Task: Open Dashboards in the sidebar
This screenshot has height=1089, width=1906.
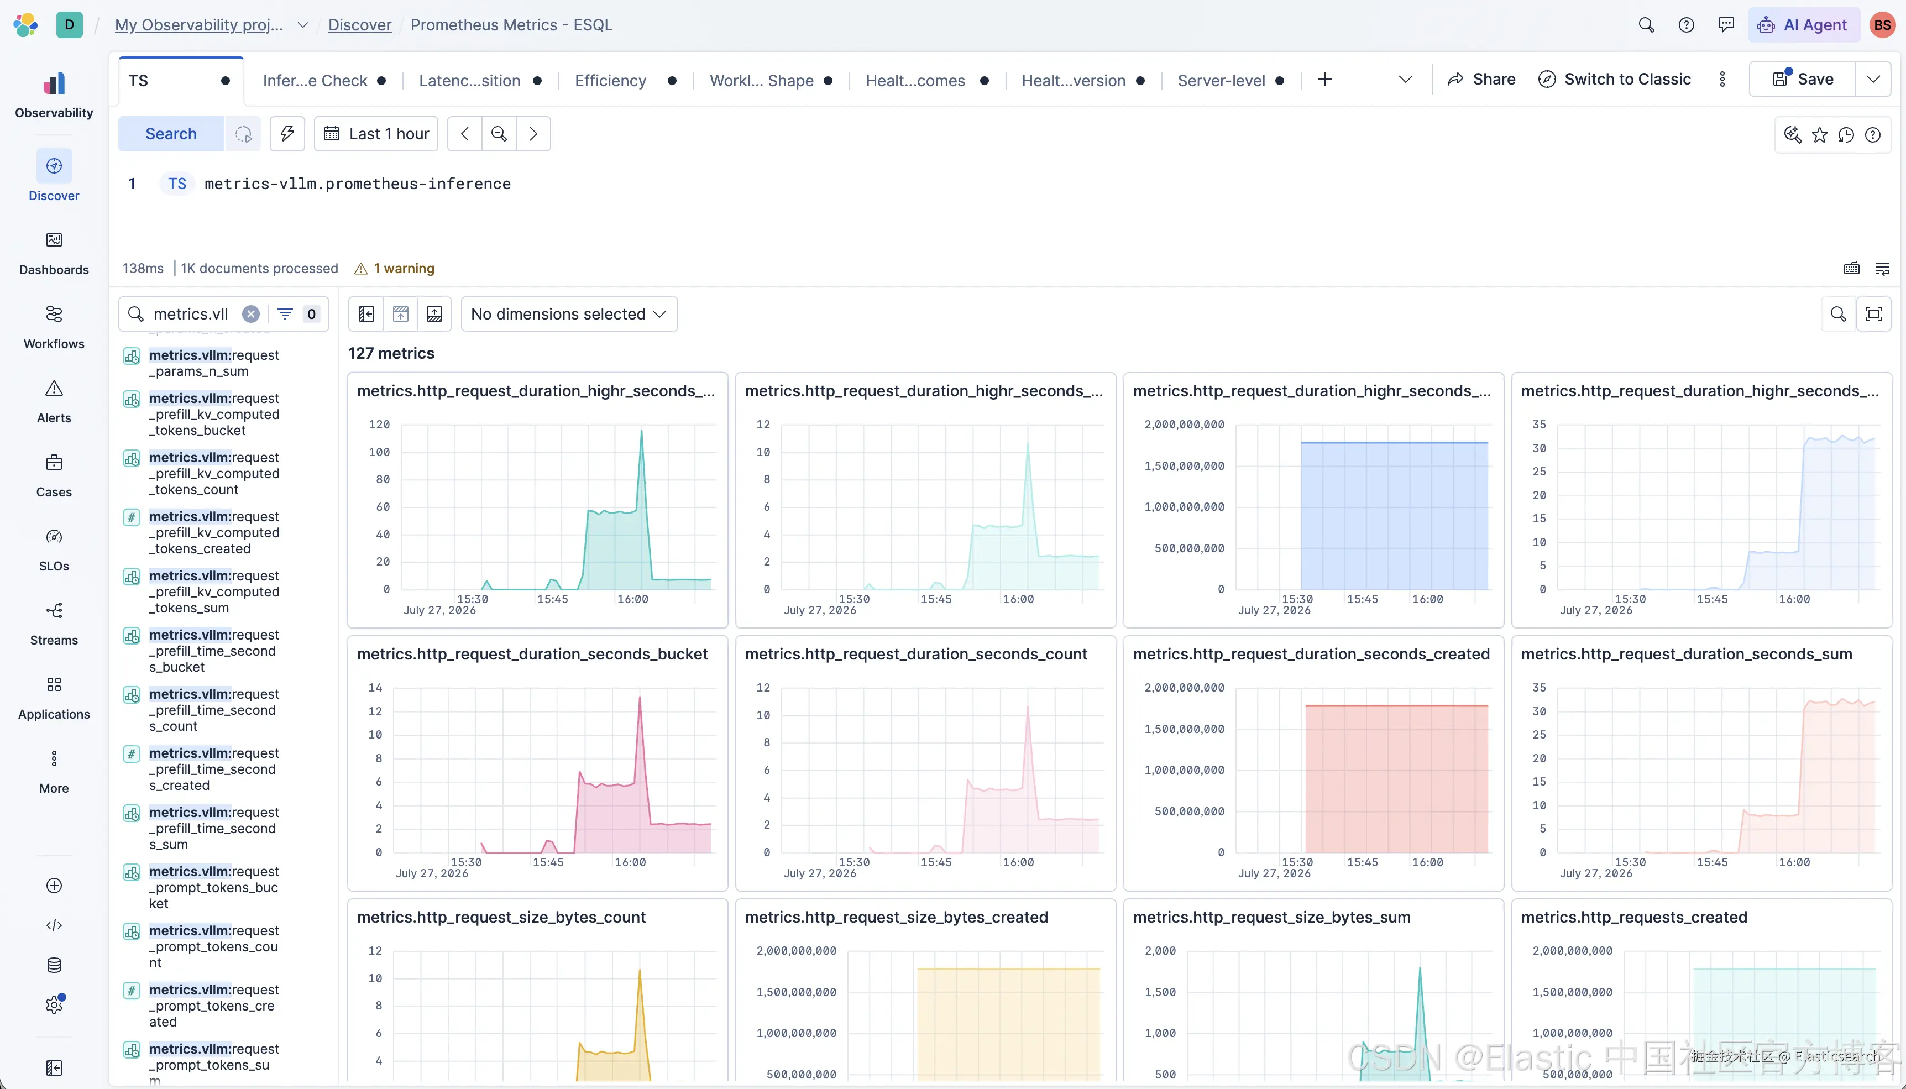Action: click(x=54, y=254)
